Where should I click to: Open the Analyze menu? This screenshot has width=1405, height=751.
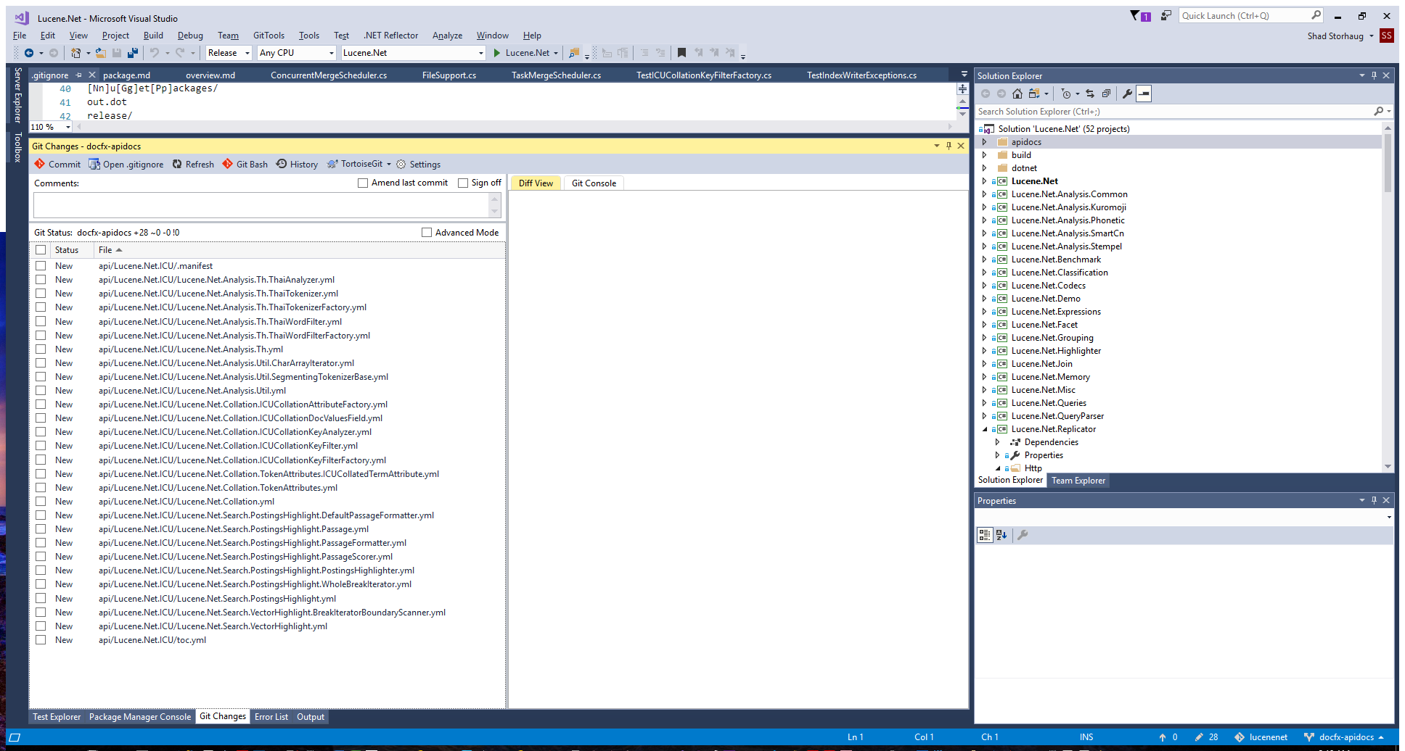447,36
